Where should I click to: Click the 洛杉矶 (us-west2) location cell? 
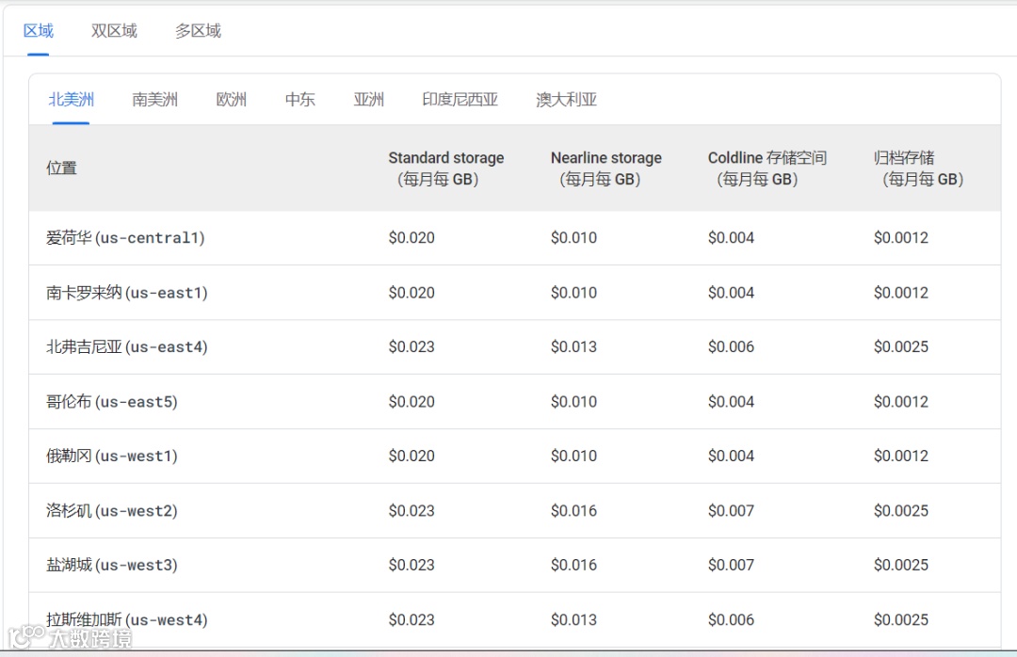coord(112,511)
